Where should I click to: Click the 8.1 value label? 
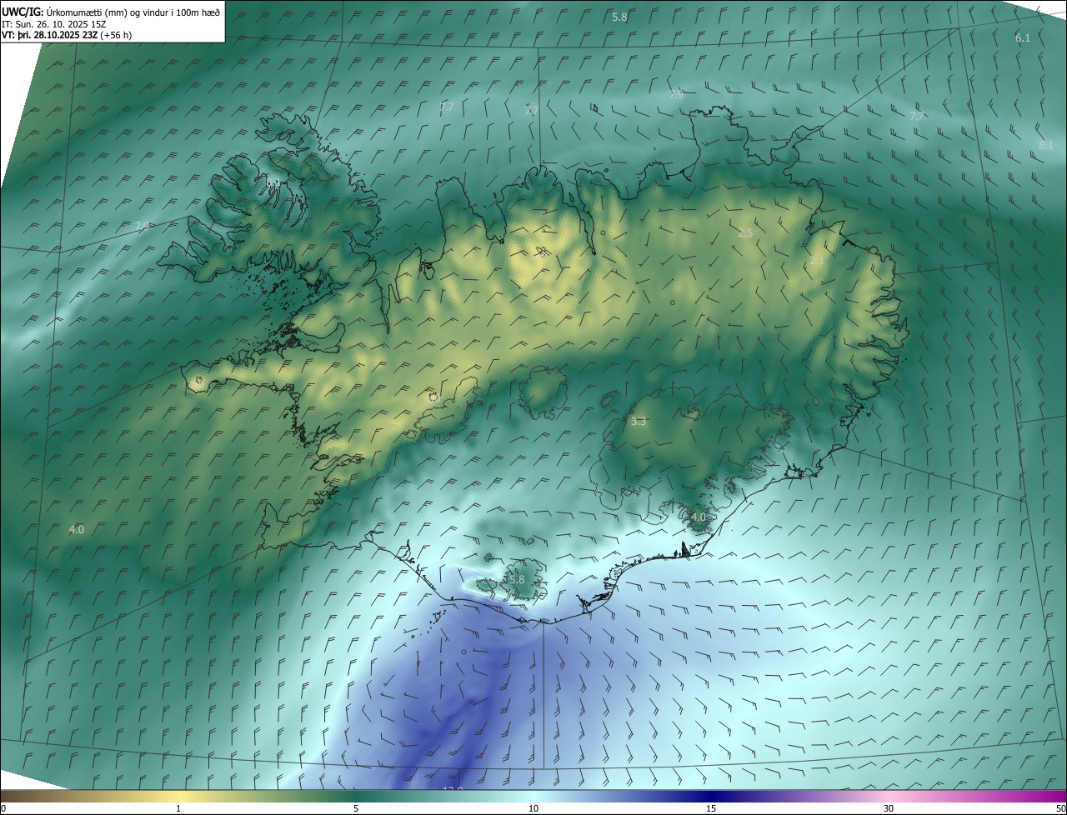[1046, 146]
